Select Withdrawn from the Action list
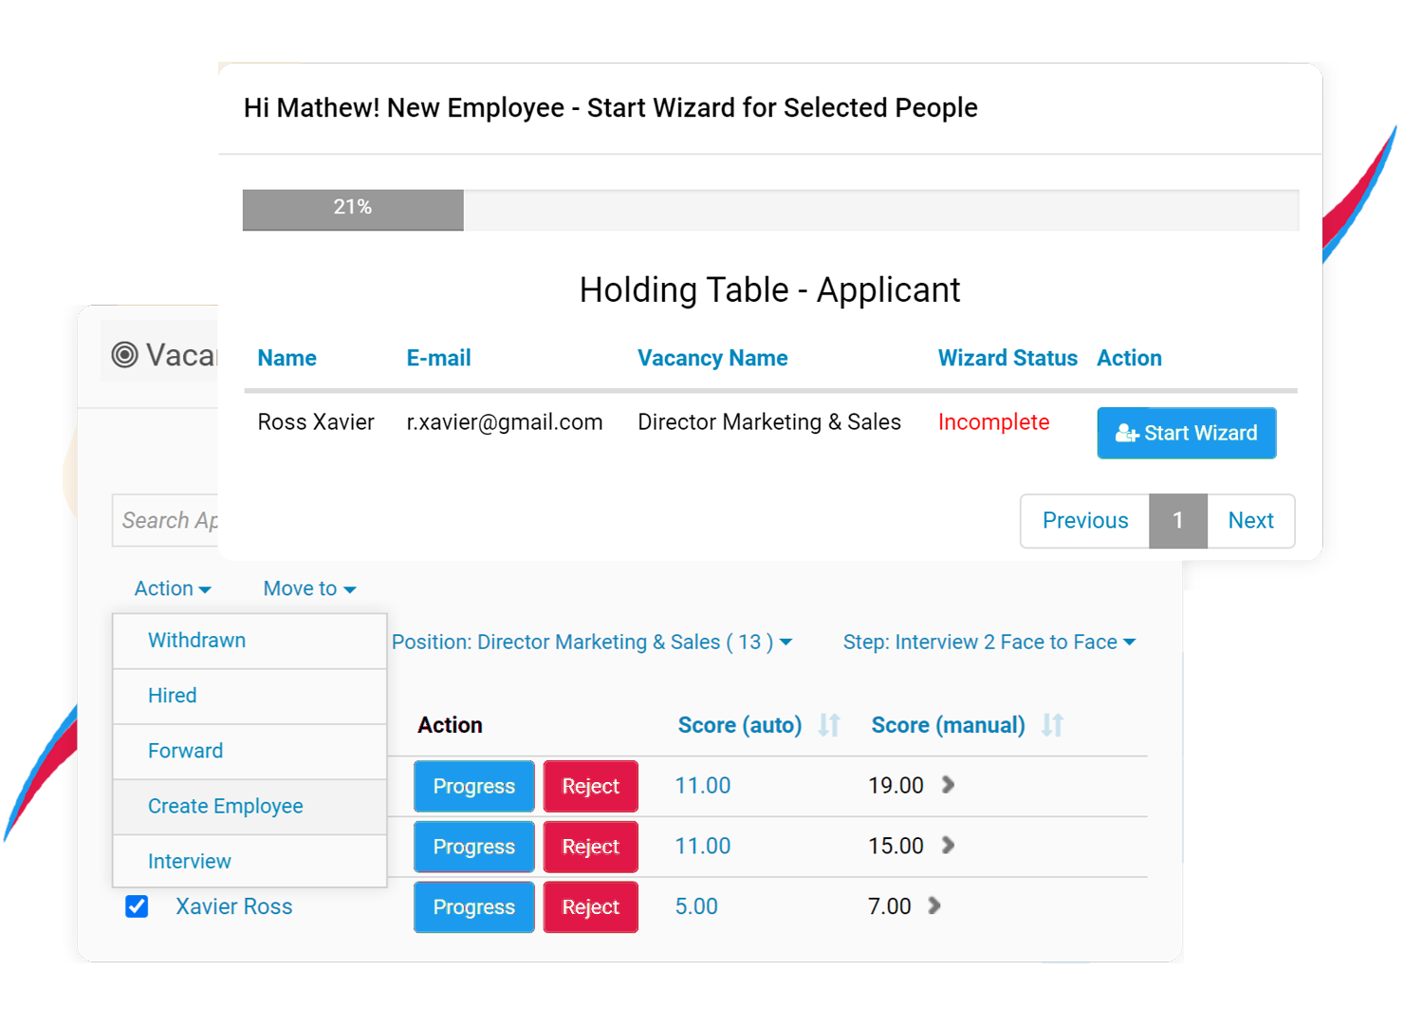The image size is (1404, 1026). 196,640
